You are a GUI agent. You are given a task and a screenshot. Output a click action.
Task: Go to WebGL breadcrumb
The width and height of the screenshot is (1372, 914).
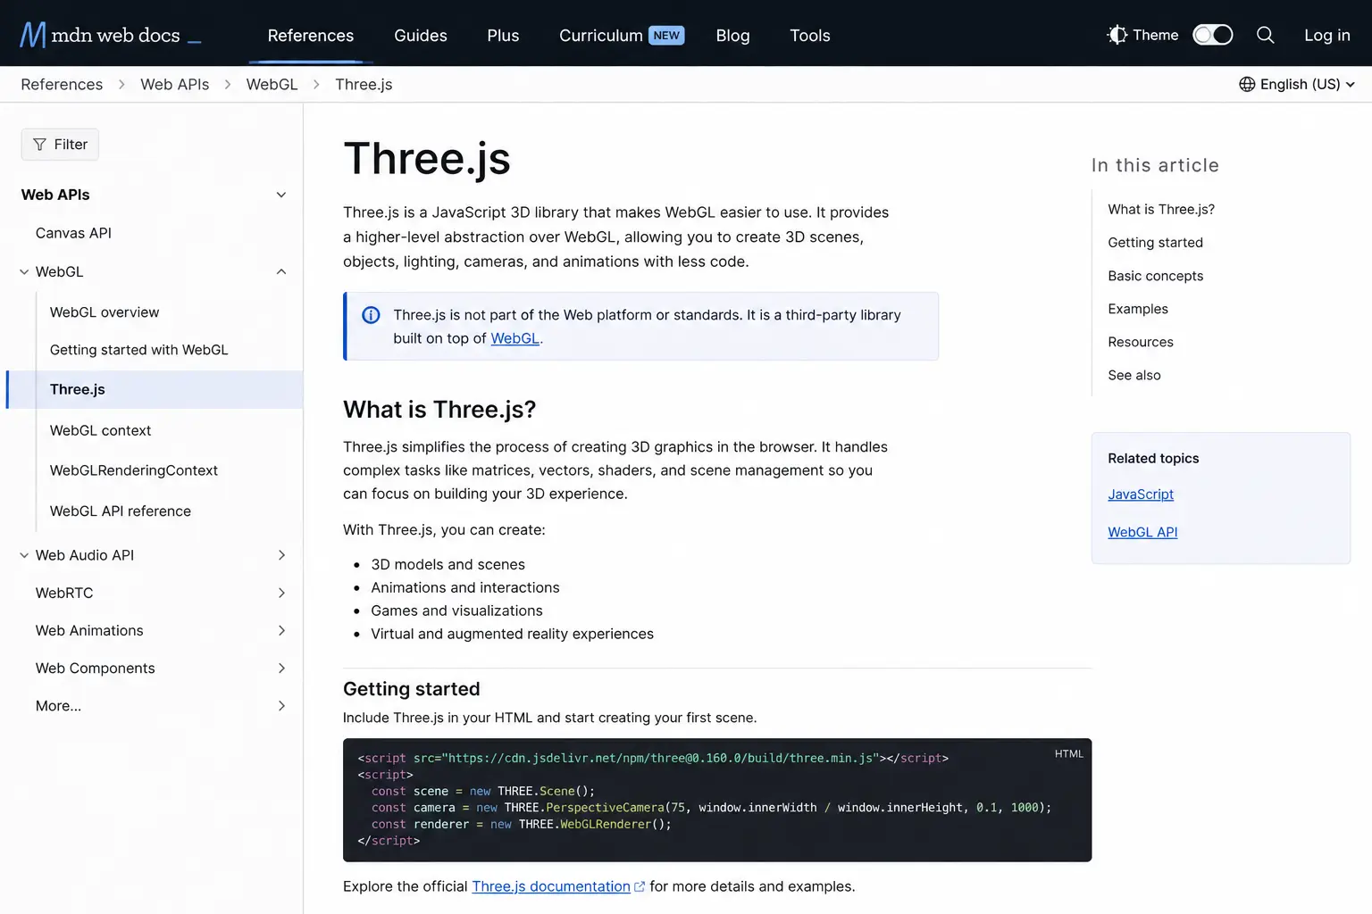pyautogui.click(x=272, y=84)
